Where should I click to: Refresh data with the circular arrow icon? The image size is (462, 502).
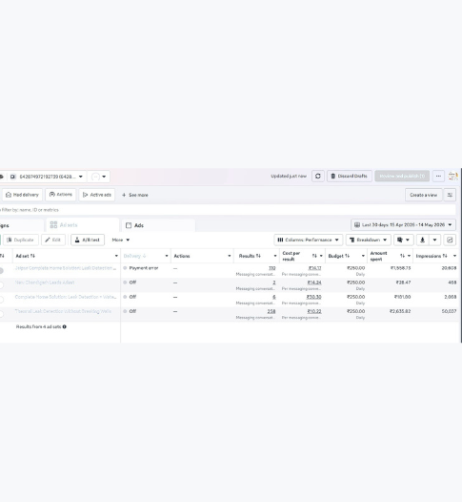pyautogui.click(x=318, y=177)
